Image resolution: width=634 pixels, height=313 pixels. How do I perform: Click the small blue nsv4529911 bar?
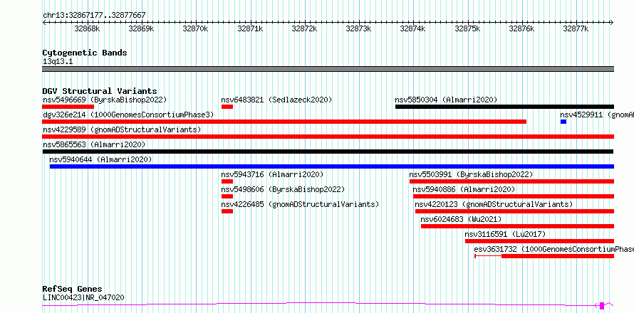pos(563,122)
